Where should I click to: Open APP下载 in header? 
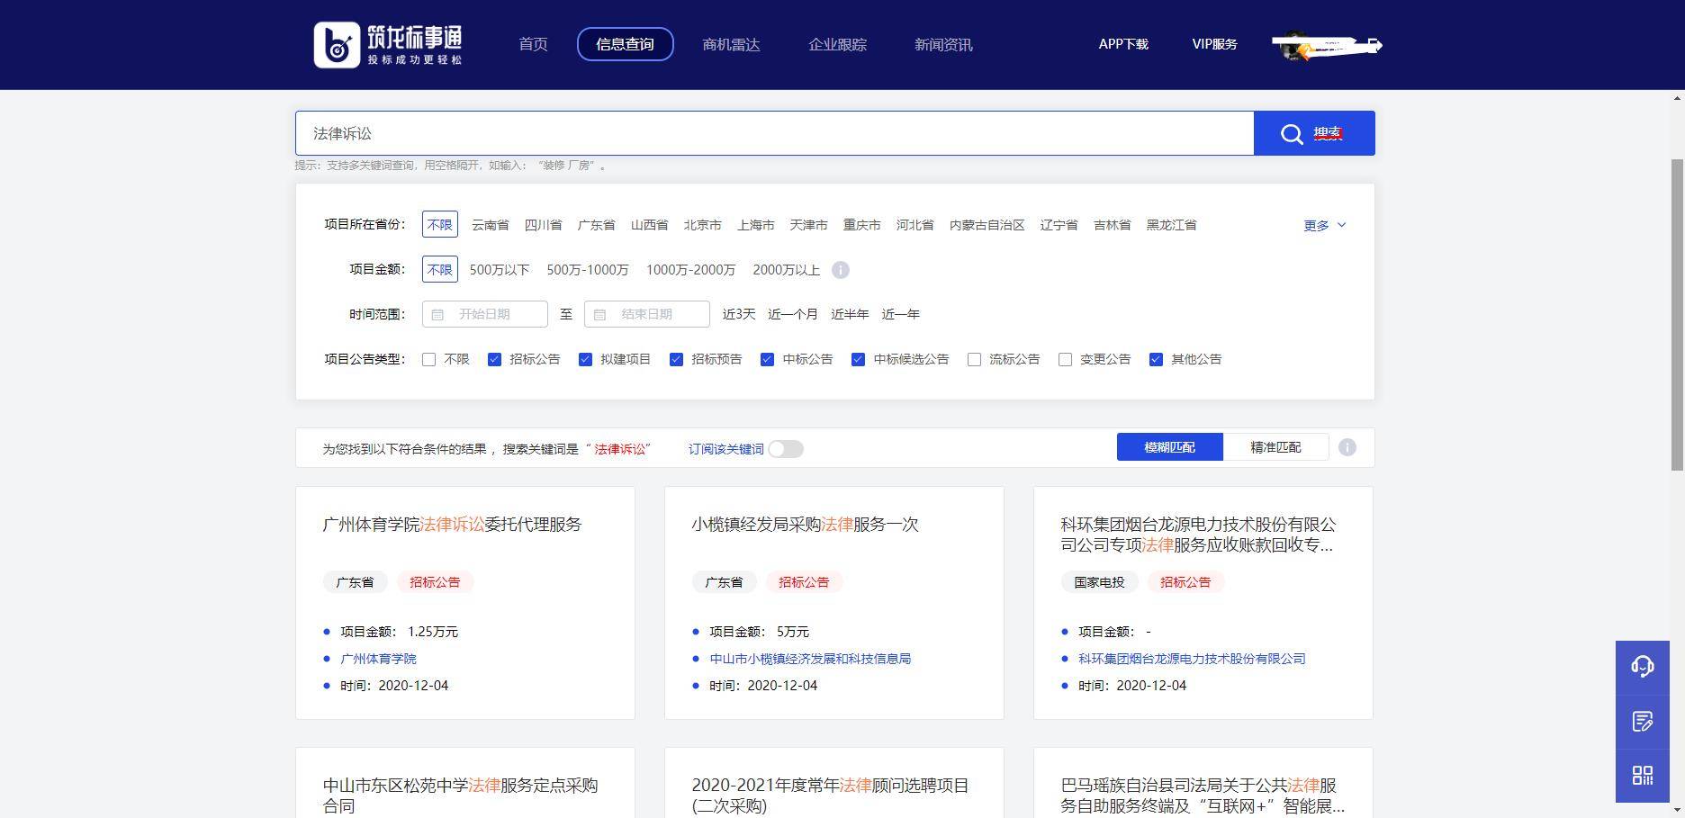pyautogui.click(x=1123, y=44)
